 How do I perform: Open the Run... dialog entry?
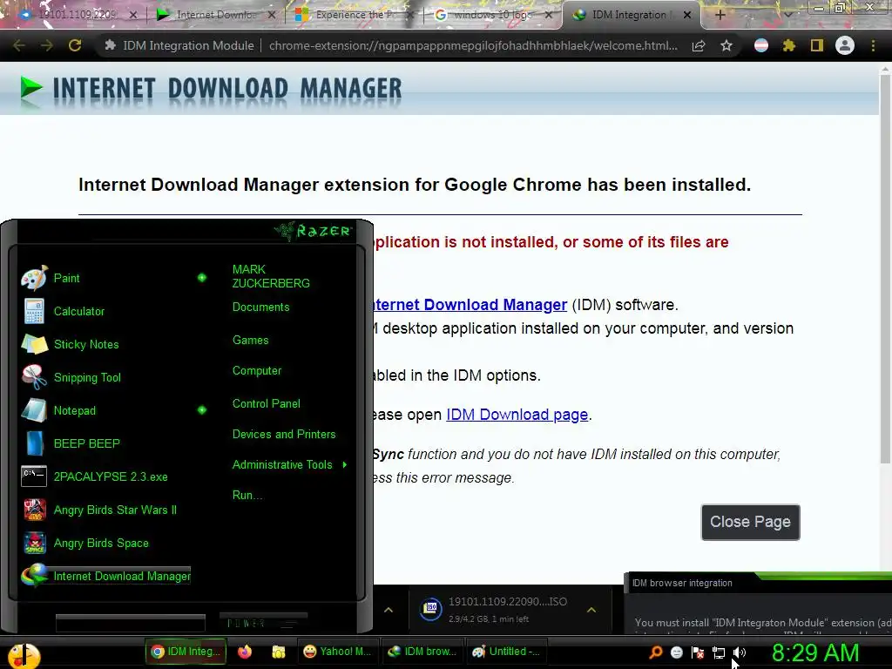(x=247, y=495)
